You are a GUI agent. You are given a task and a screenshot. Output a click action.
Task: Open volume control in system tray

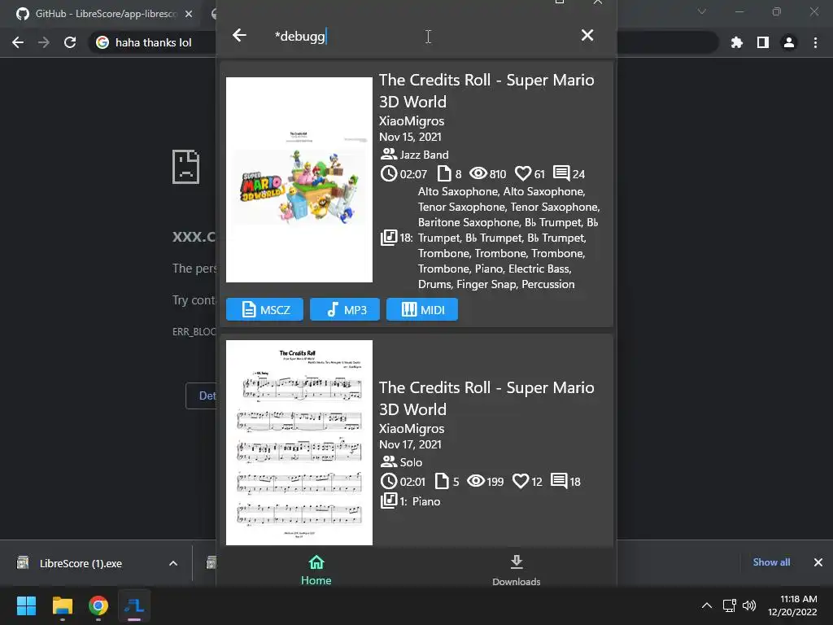pyautogui.click(x=749, y=605)
